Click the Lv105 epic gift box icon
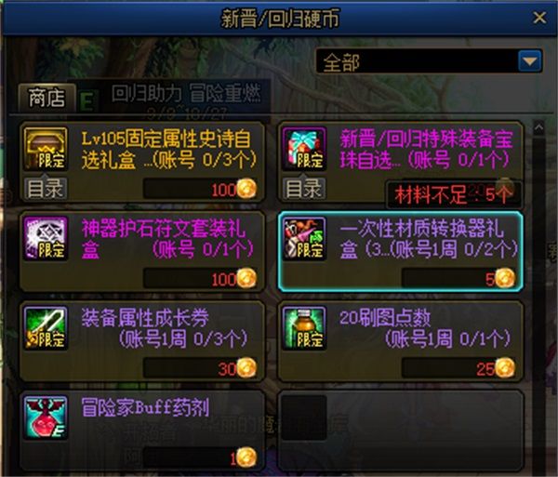 (x=46, y=149)
